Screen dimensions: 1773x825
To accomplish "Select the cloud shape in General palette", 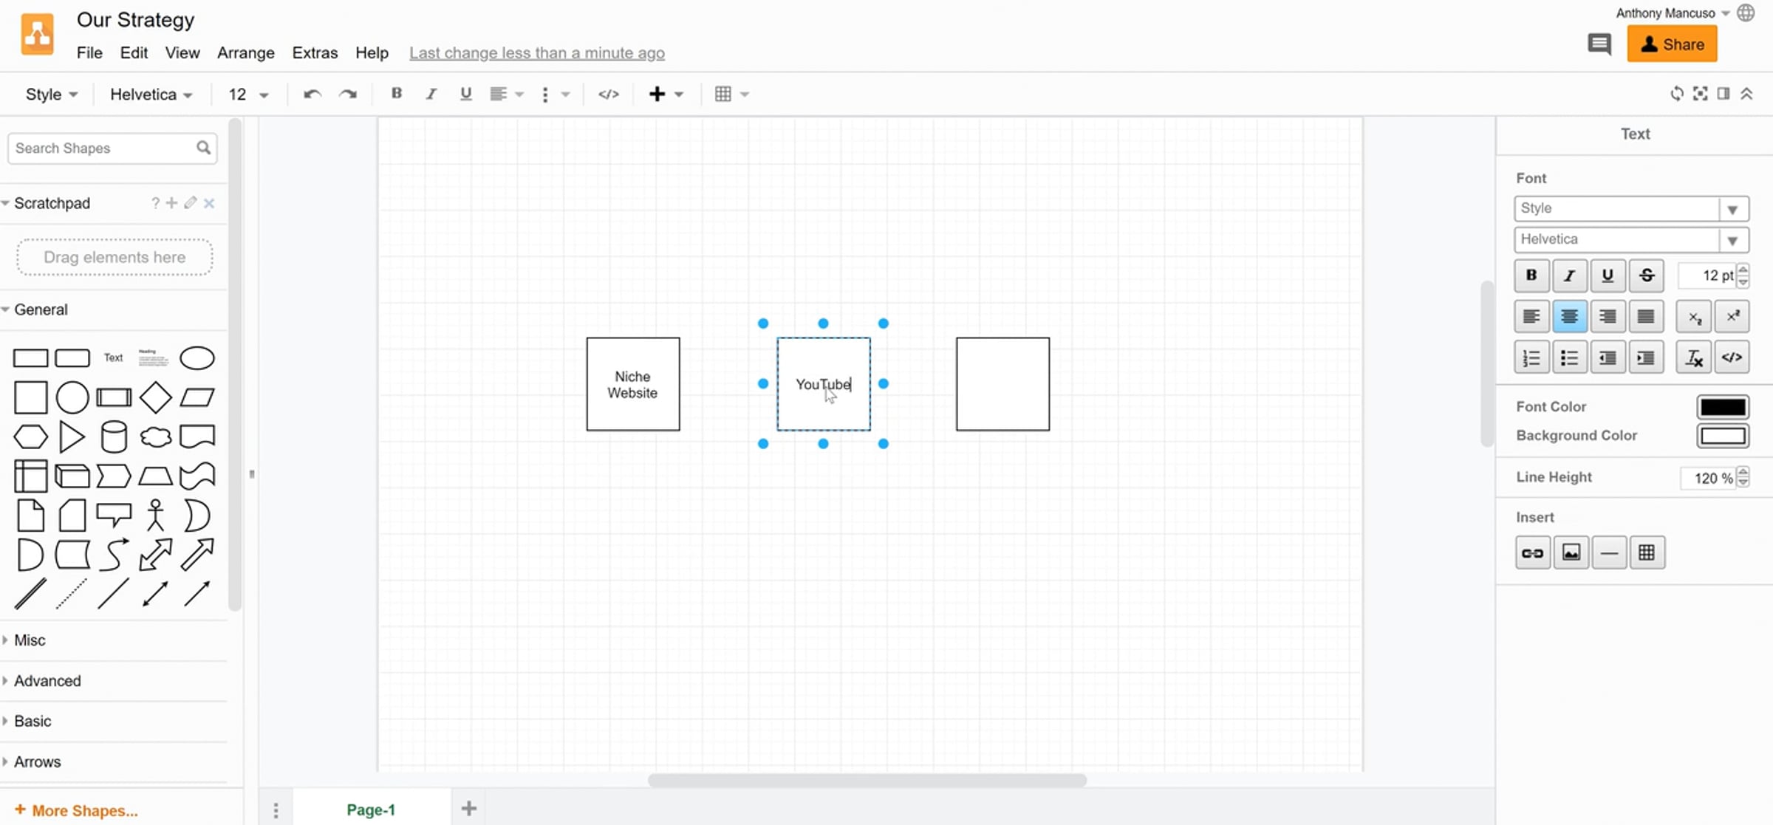I will click(155, 437).
